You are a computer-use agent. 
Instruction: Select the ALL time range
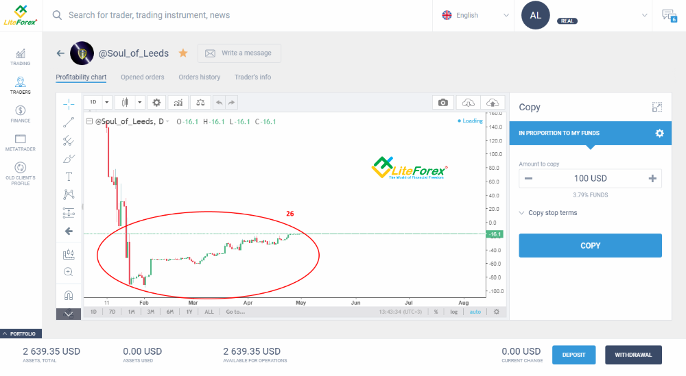coord(209,312)
